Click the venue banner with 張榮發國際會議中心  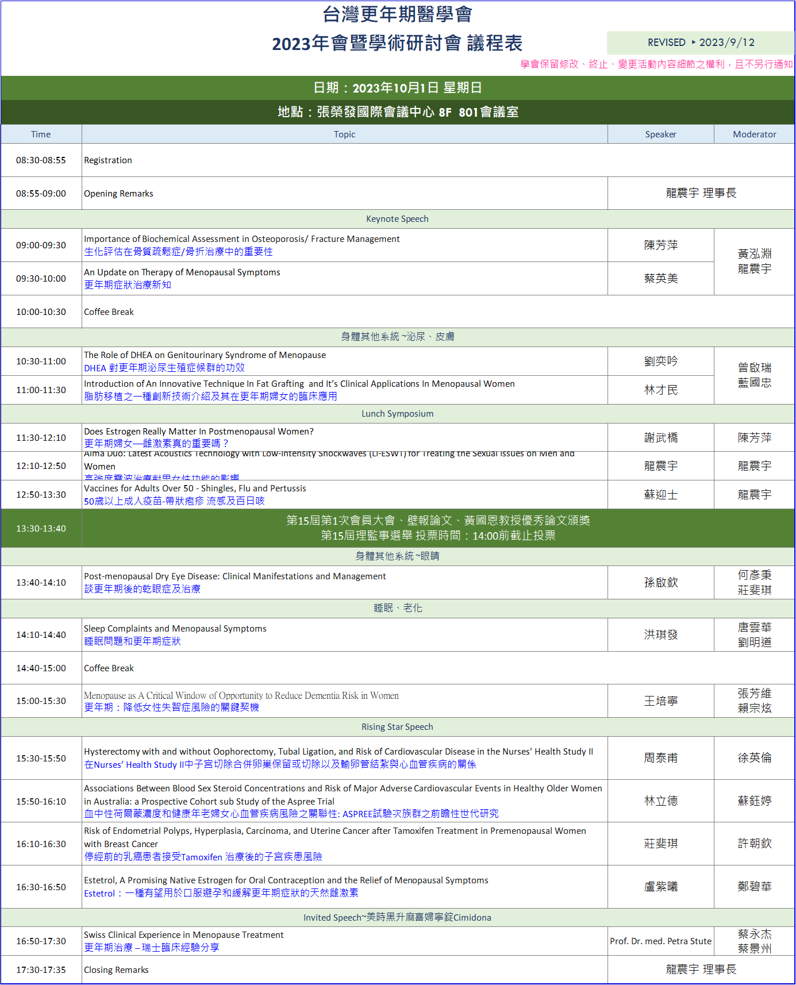[x=397, y=112]
